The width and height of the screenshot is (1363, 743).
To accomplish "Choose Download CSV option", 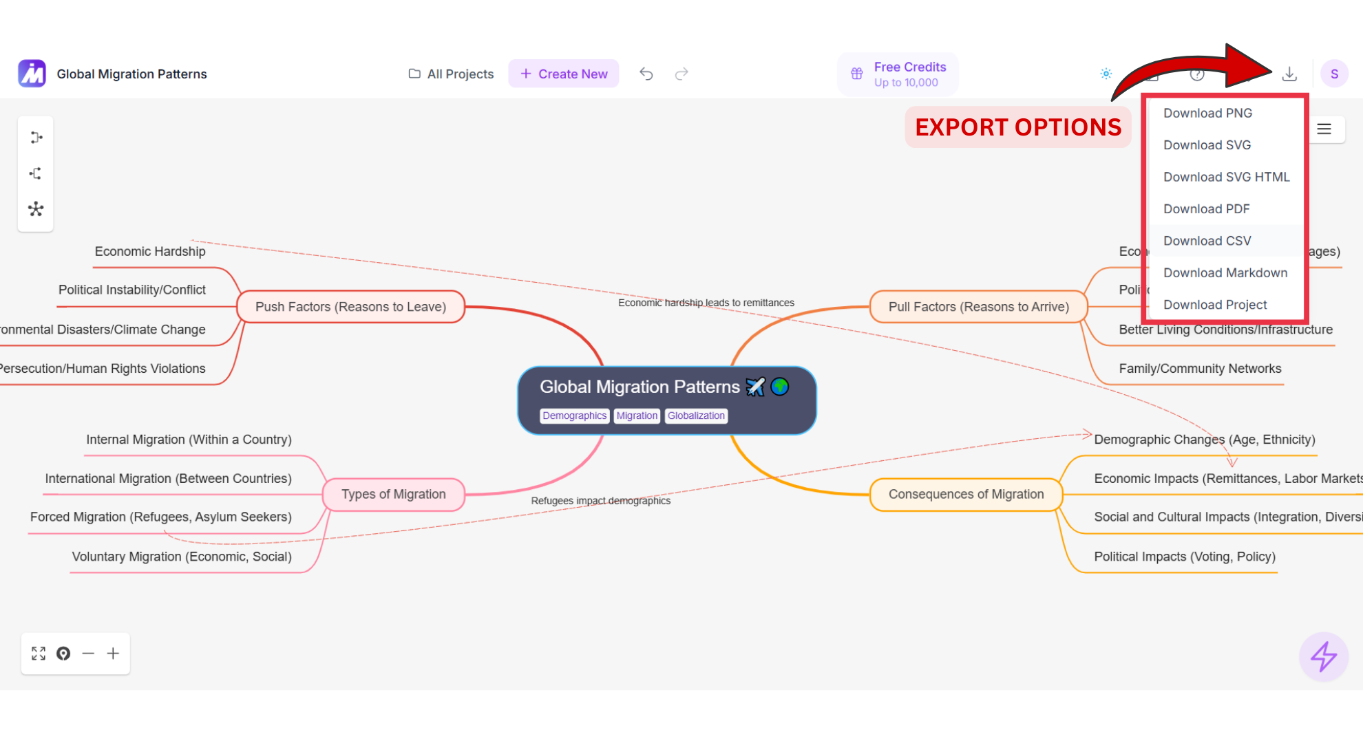I will [x=1207, y=241].
